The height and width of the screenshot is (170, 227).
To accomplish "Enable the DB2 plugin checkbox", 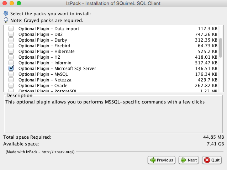I will click(x=11, y=34).
